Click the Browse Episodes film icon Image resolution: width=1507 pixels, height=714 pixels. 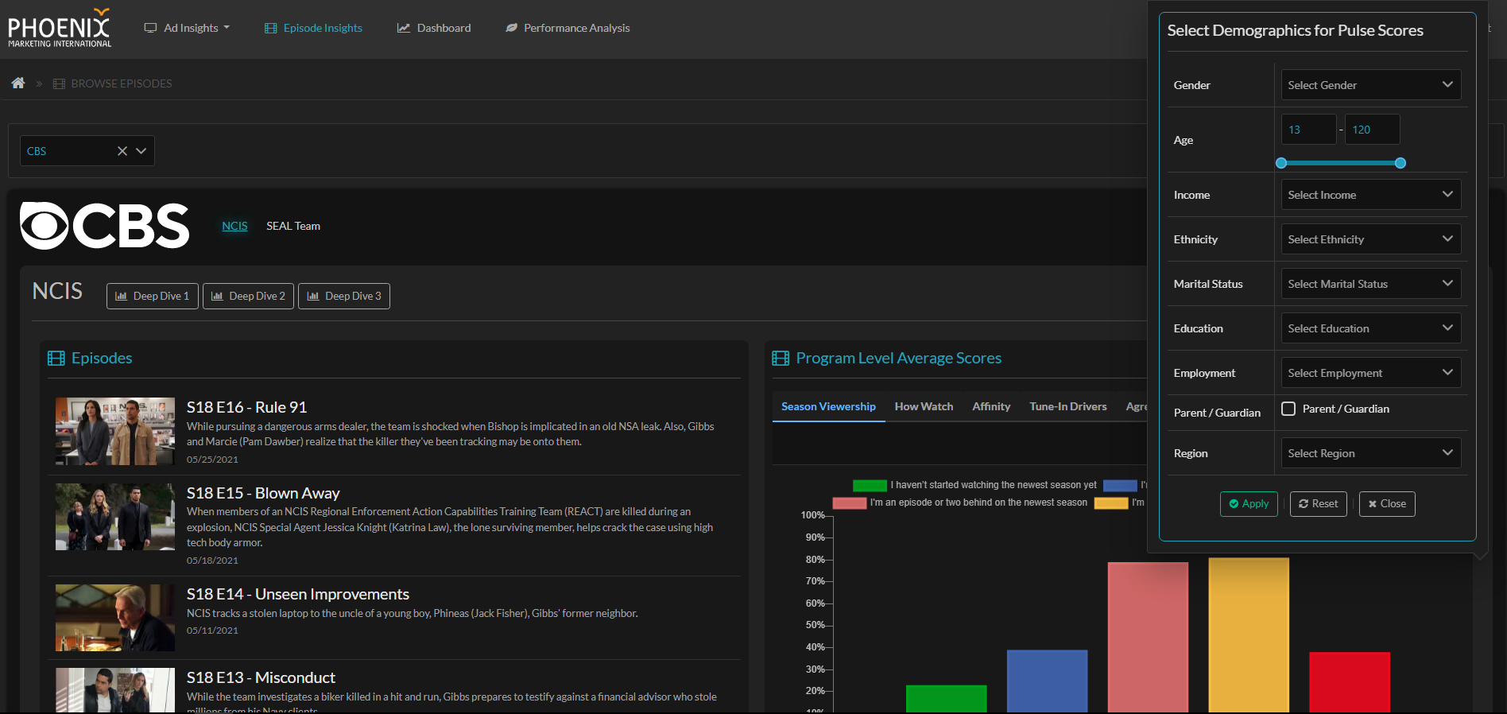tap(59, 83)
